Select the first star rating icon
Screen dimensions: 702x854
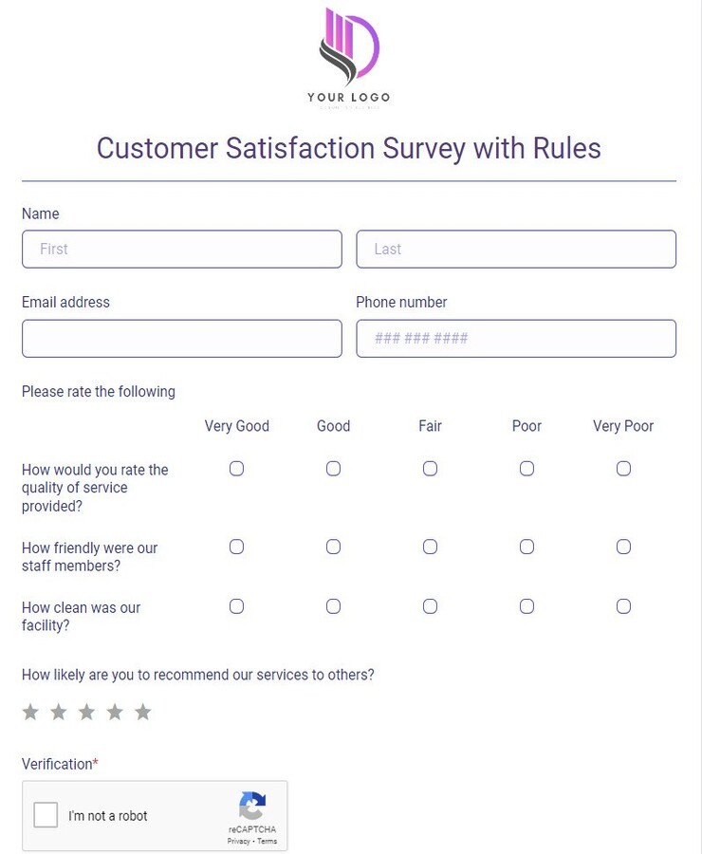click(x=29, y=710)
